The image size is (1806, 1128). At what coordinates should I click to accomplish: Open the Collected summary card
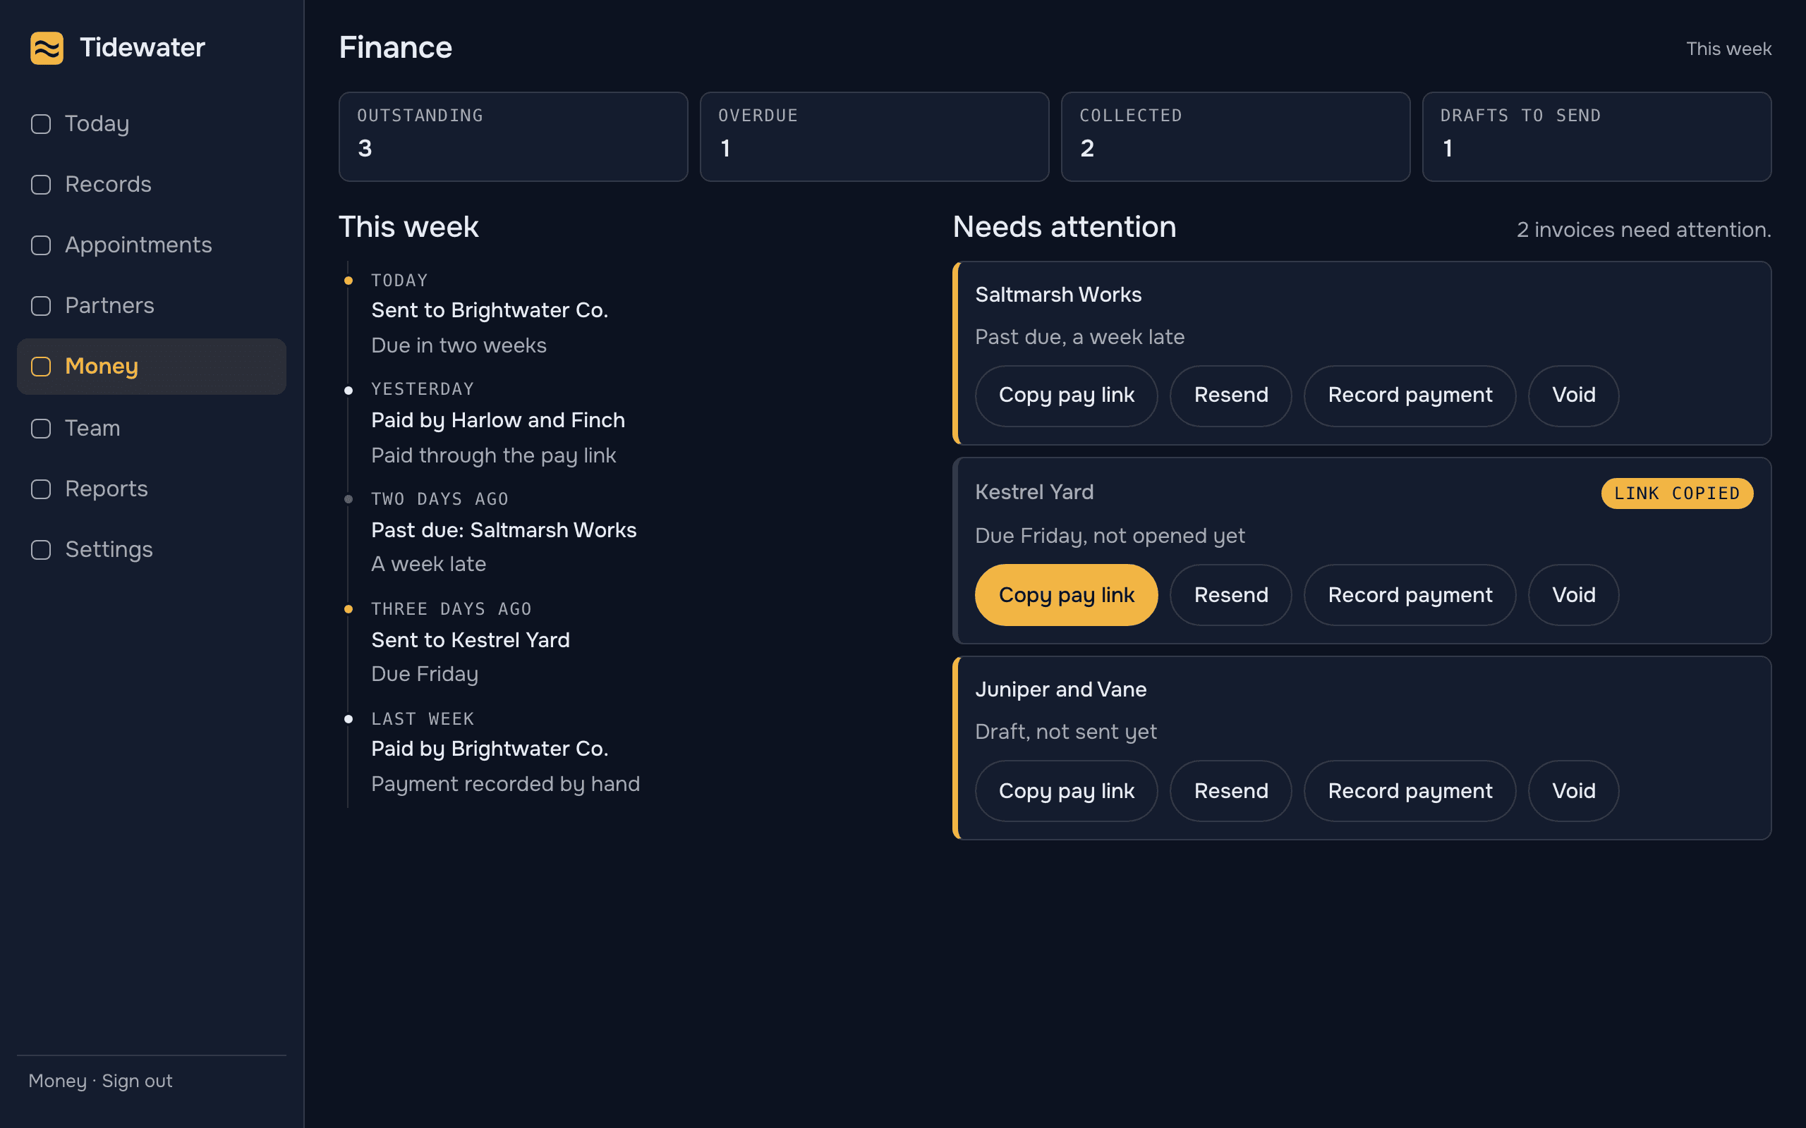click(1236, 137)
